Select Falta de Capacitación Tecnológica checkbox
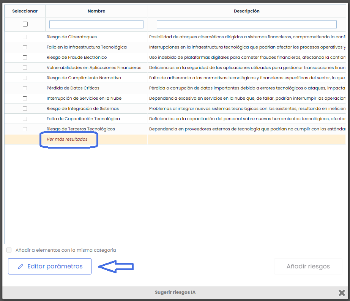350x301 pixels. [x=25, y=119]
